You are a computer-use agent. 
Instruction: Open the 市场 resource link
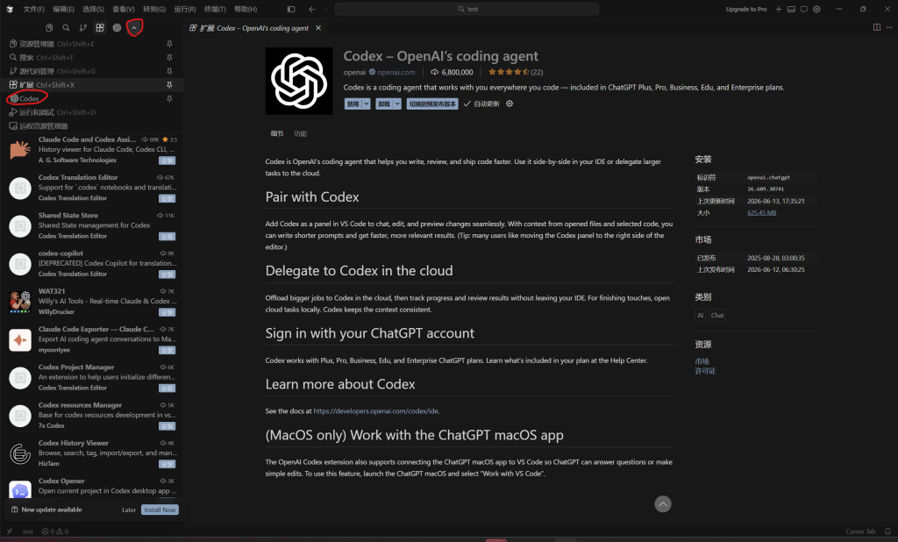[702, 361]
